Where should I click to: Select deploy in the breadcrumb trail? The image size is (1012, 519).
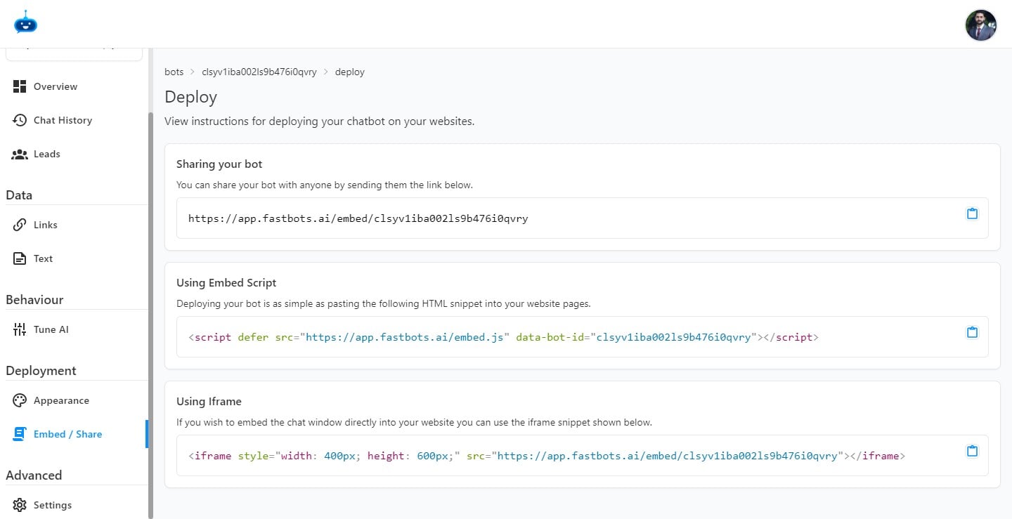[349, 72]
